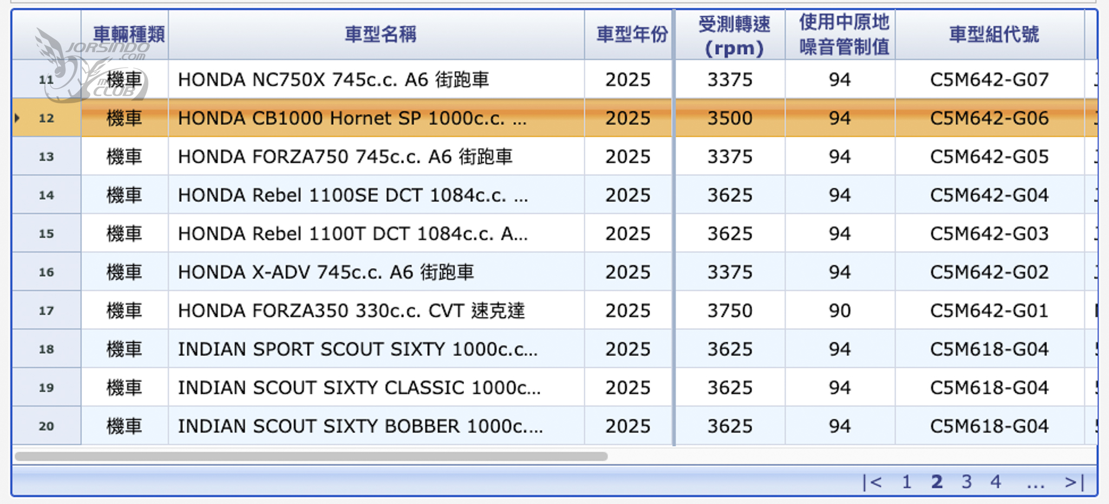Open page 3 in pager

pyautogui.click(x=967, y=481)
